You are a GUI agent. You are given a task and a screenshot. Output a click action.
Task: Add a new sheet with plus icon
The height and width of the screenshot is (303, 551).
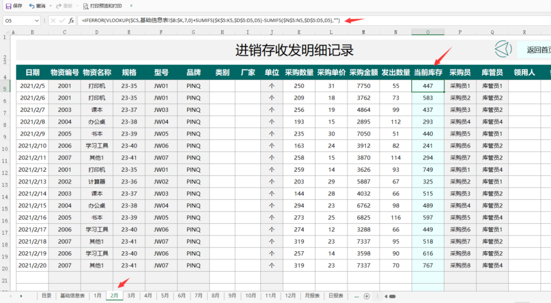point(366,297)
